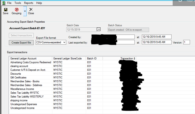Sort by Transaction $ column header
This screenshot has height=114, width=195.
pyautogui.click(x=120, y=58)
